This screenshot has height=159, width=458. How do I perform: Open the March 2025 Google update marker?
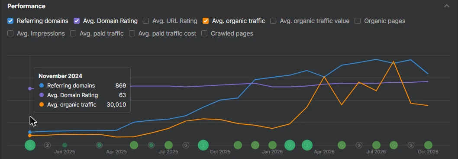click(99, 145)
